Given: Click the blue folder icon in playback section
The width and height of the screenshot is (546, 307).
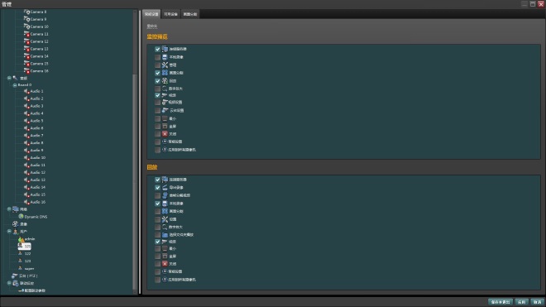Looking at the screenshot, I should tap(165, 235).
